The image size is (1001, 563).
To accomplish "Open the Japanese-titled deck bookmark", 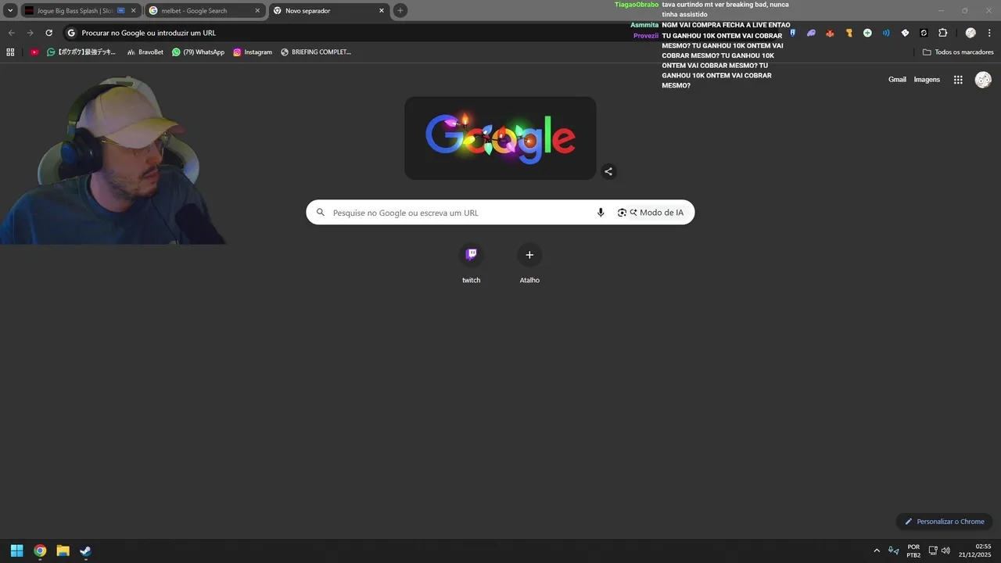I will (x=81, y=52).
